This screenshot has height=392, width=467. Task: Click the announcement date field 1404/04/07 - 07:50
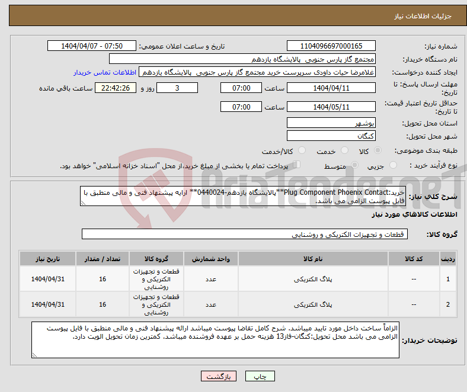[92, 46]
